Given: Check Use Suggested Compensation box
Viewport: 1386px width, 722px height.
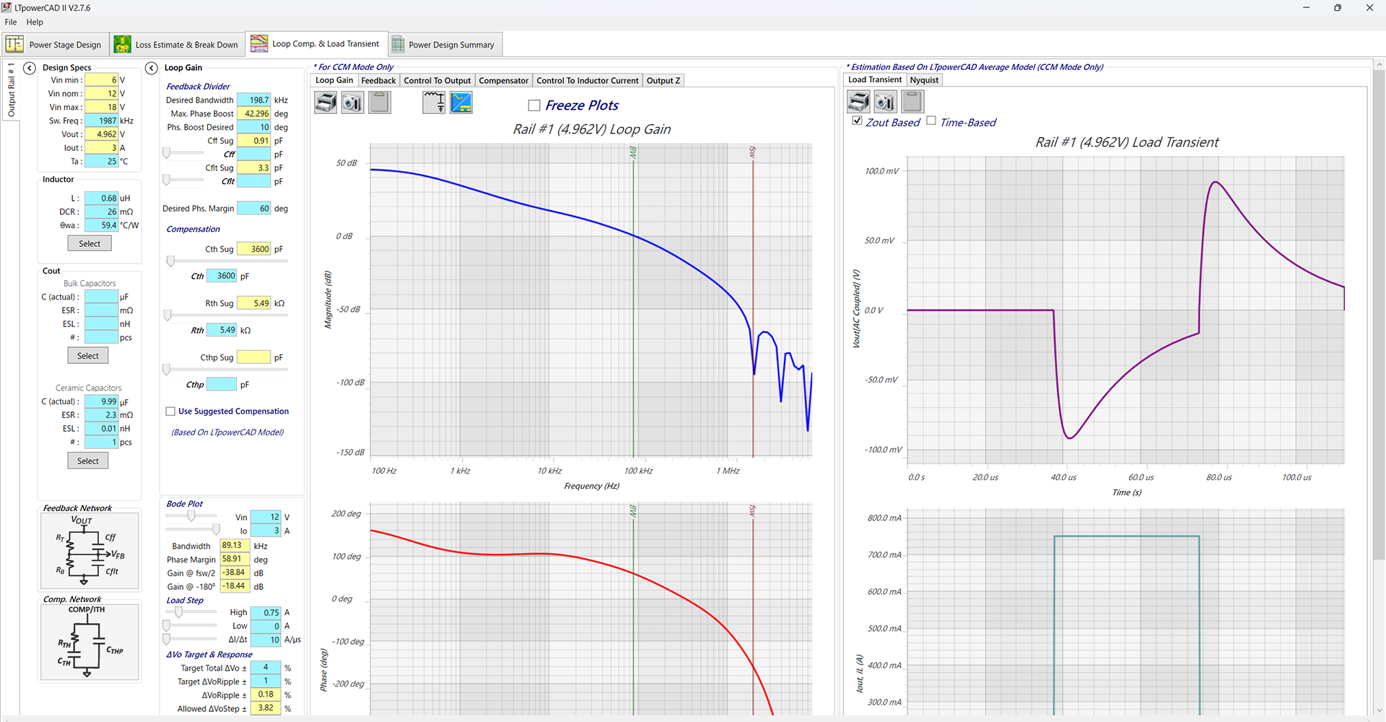Looking at the screenshot, I should click(170, 412).
